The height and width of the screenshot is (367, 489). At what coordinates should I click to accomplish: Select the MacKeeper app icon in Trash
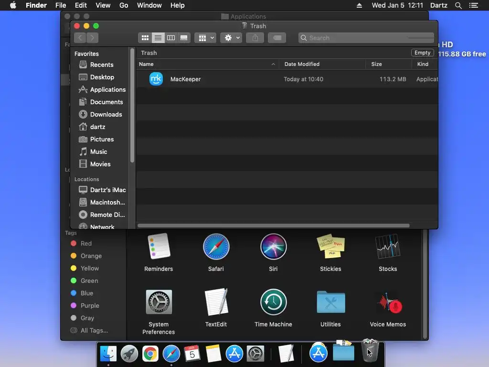point(156,79)
